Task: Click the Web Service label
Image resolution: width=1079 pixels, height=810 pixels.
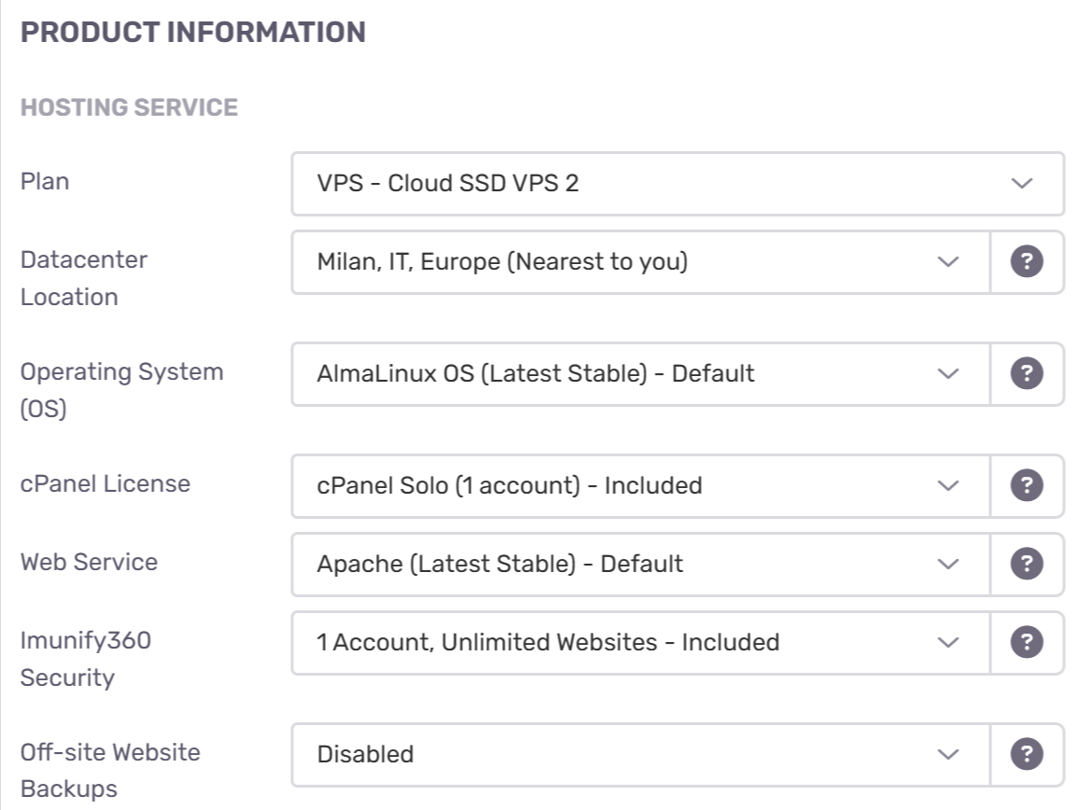Action: tap(90, 563)
